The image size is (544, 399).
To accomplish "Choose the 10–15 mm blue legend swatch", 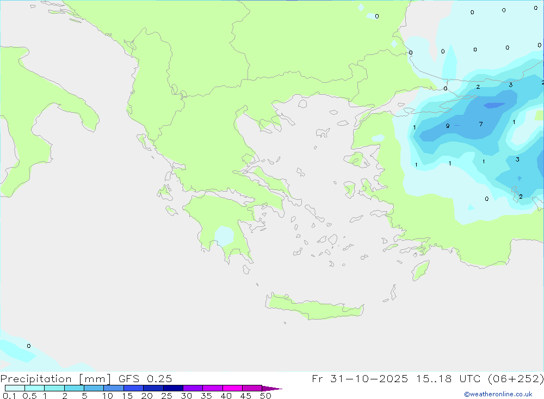I will [x=114, y=388].
